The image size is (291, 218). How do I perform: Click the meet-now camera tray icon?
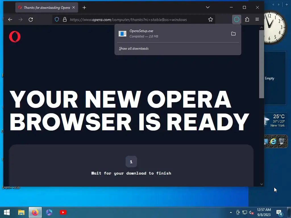tap(238, 212)
